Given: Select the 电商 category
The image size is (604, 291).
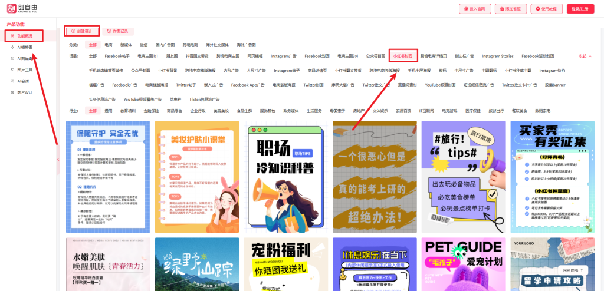Looking at the screenshot, I should (x=109, y=45).
